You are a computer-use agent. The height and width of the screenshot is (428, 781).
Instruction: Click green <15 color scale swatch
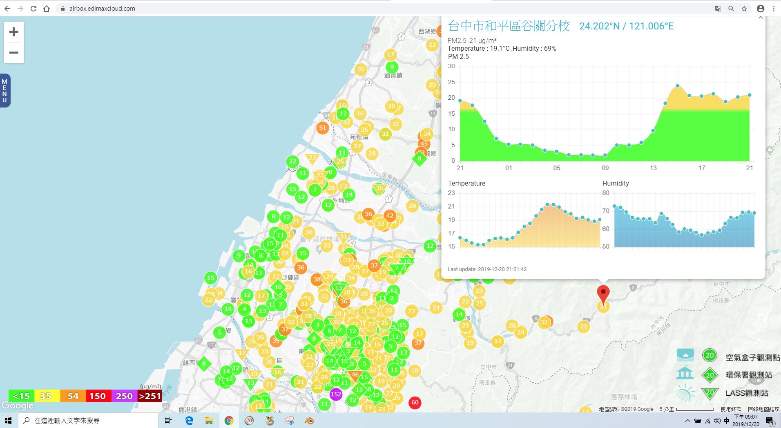pyautogui.click(x=21, y=396)
